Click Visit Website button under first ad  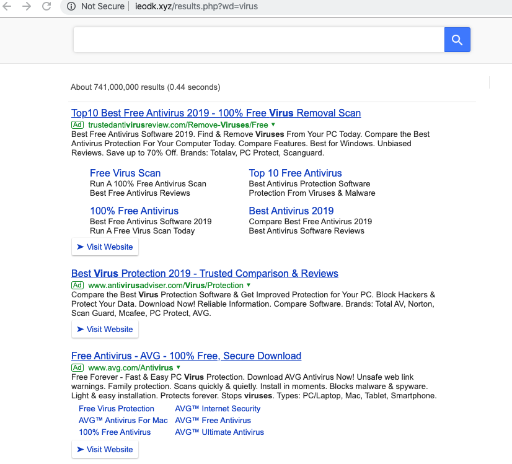pos(105,247)
